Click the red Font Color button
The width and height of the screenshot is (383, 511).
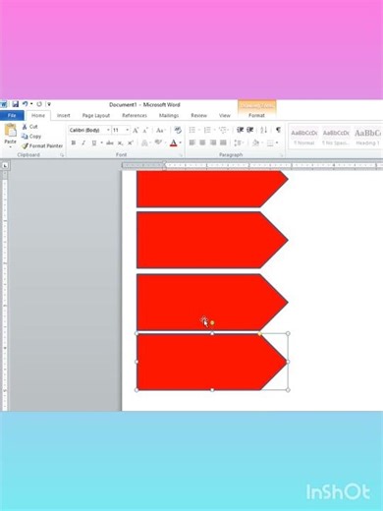(x=174, y=142)
